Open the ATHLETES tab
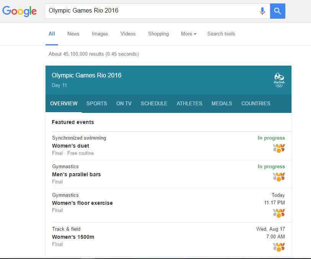This screenshot has width=311, height=259. 189,103
